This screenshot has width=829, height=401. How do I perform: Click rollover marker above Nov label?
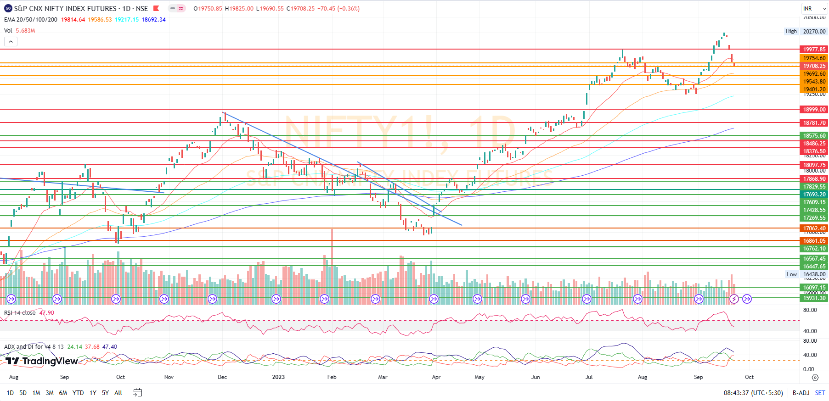[164, 299]
